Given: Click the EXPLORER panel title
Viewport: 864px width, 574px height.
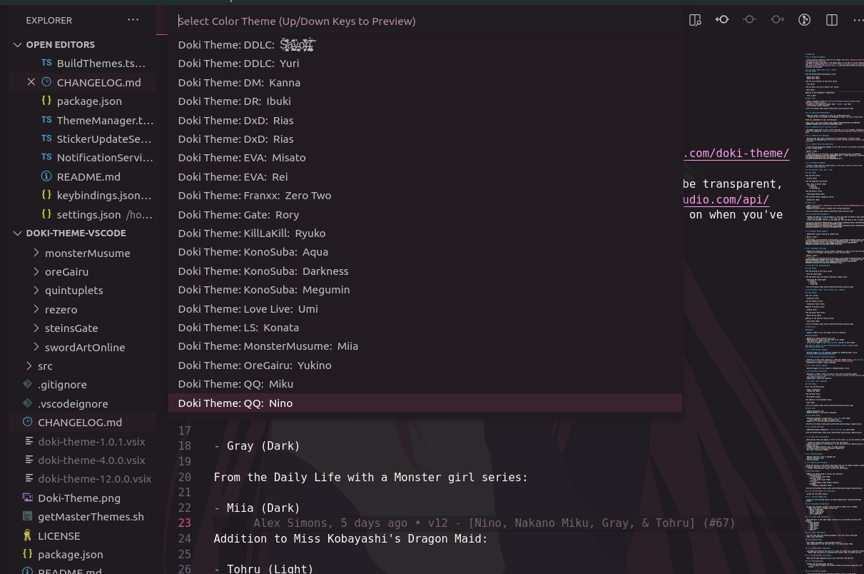Looking at the screenshot, I should click(49, 20).
